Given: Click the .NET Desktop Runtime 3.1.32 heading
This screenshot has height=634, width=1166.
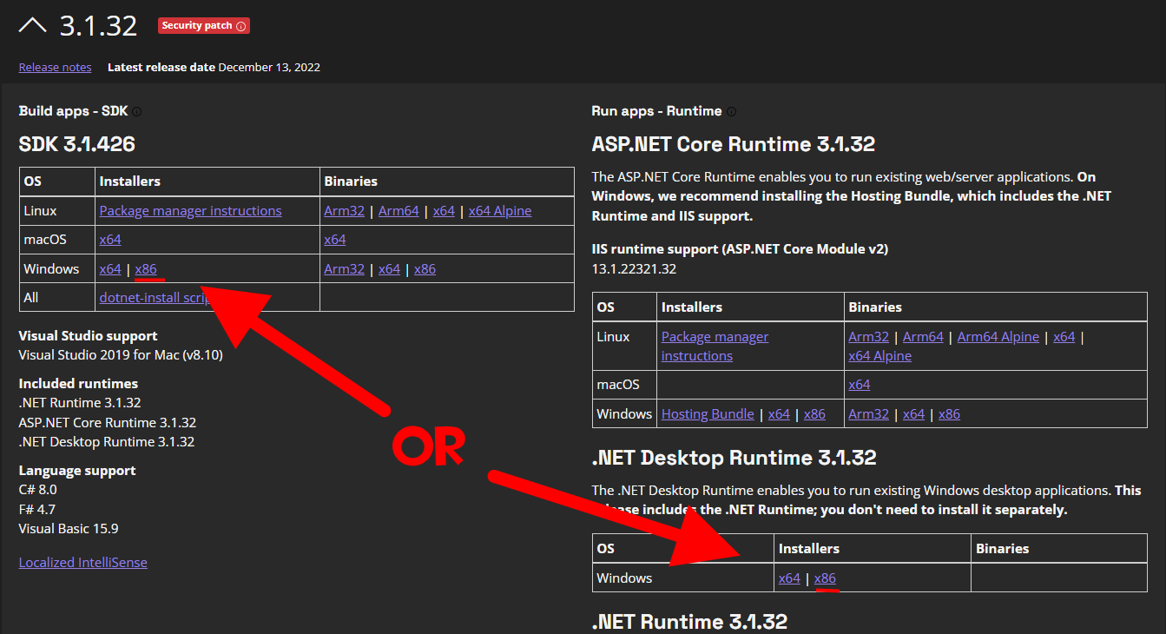Looking at the screenshot, I should 734,457.
